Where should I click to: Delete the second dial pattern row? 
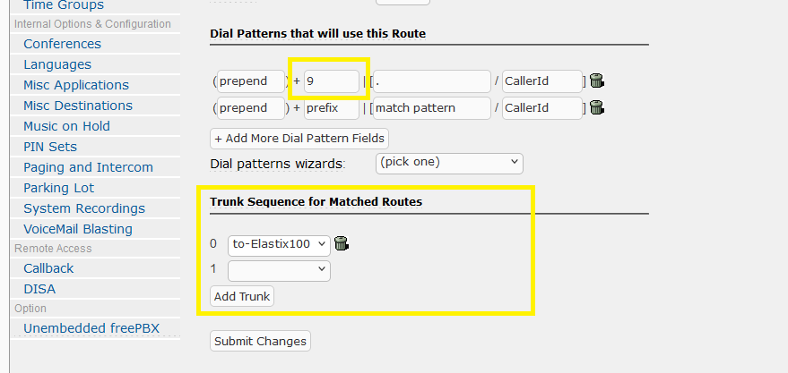click(597, 108)
